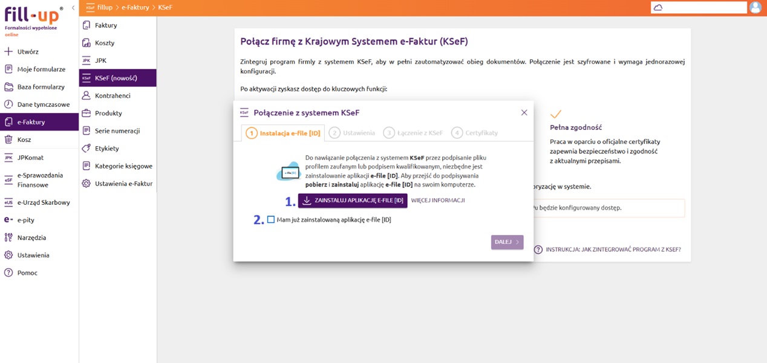This screenshot has height=363, width=767.
Task: Select the Certyfikaty step tab
Action: [x=475, y=133]
